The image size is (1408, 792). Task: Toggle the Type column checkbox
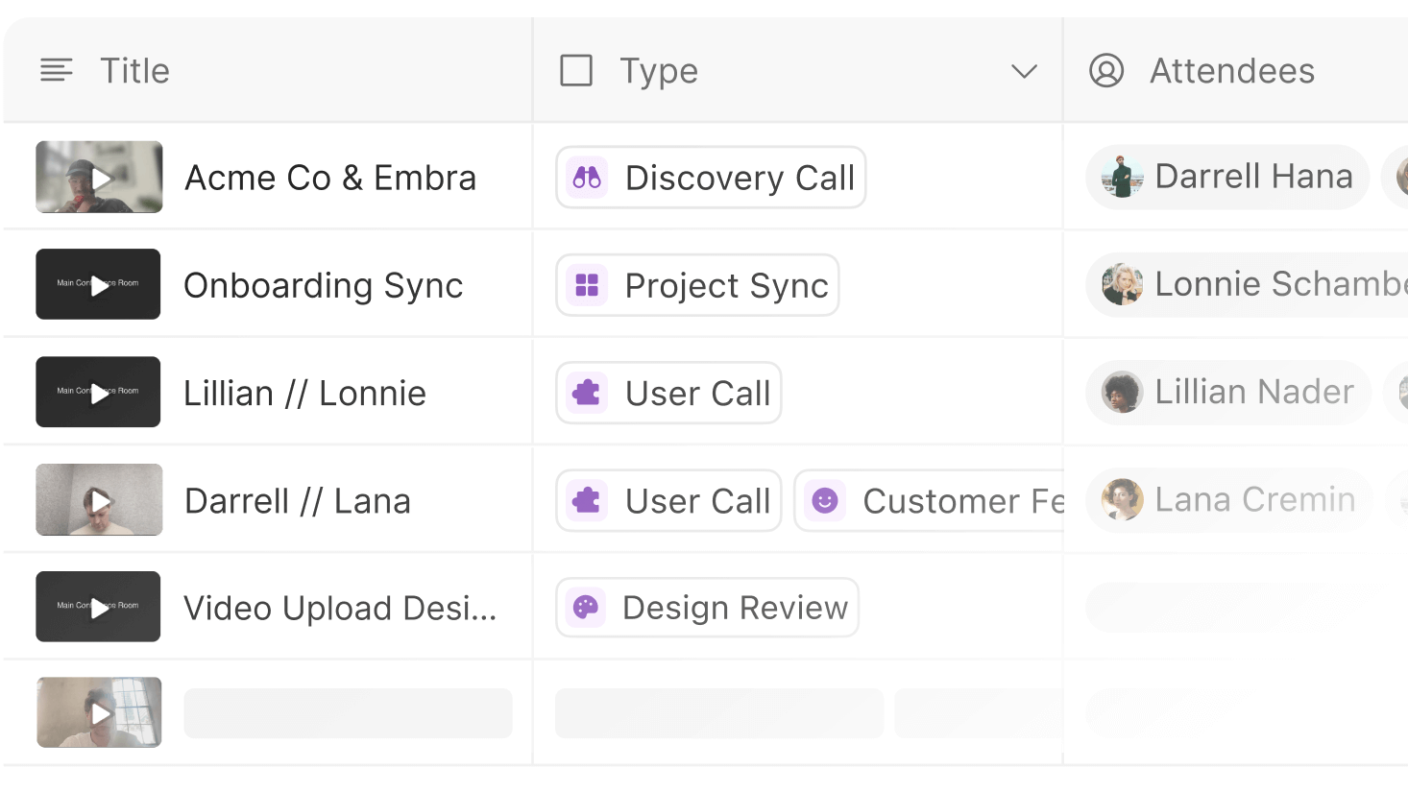point(576,71)
